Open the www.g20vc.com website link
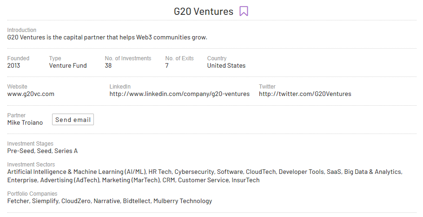The height and width of the screenshot is (217, 423). (31, 94)
